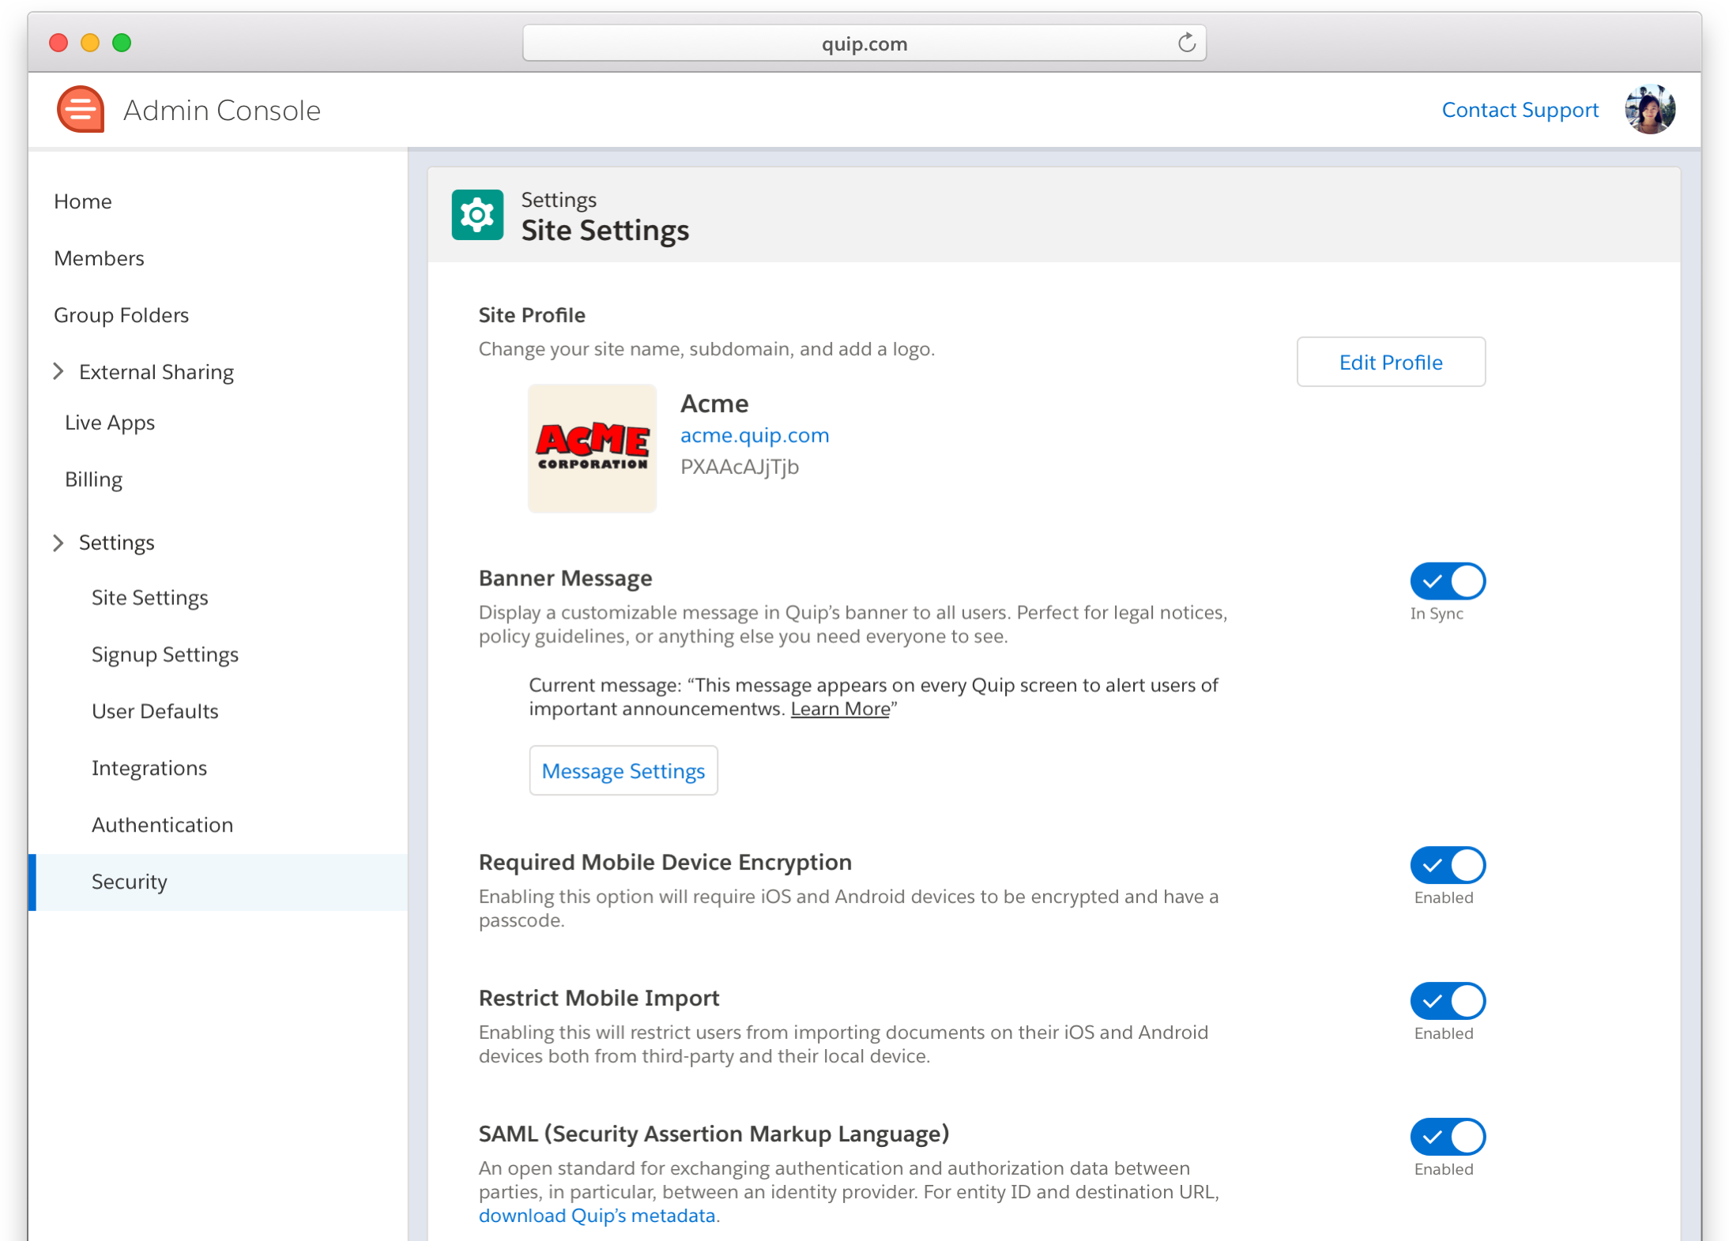Go to Home in the sidebar

click(83, 201)
